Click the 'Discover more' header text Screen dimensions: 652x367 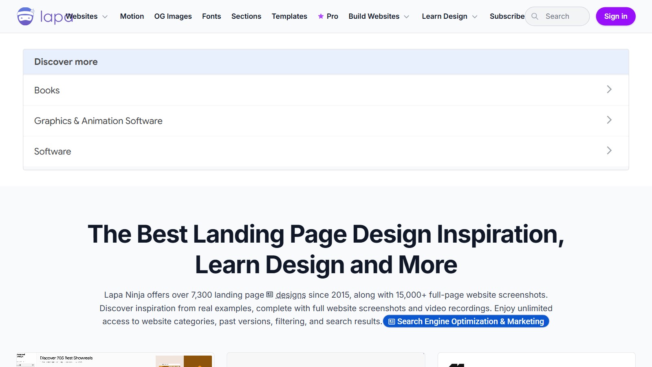click(x=66, y=62)
